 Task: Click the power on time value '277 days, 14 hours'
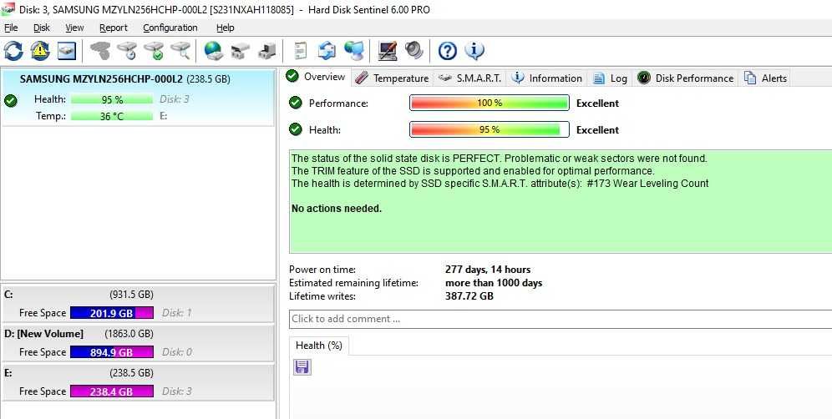coord(488,270)
